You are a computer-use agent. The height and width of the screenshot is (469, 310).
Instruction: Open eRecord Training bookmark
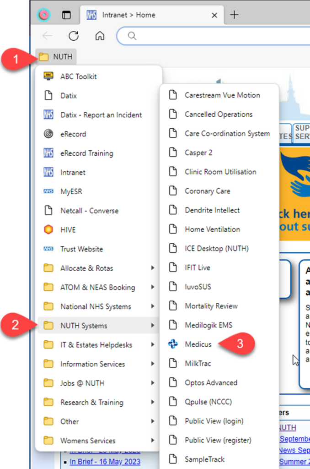coord(99,153)
